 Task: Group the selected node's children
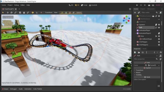pyautogui.click(x=28, y=13)
